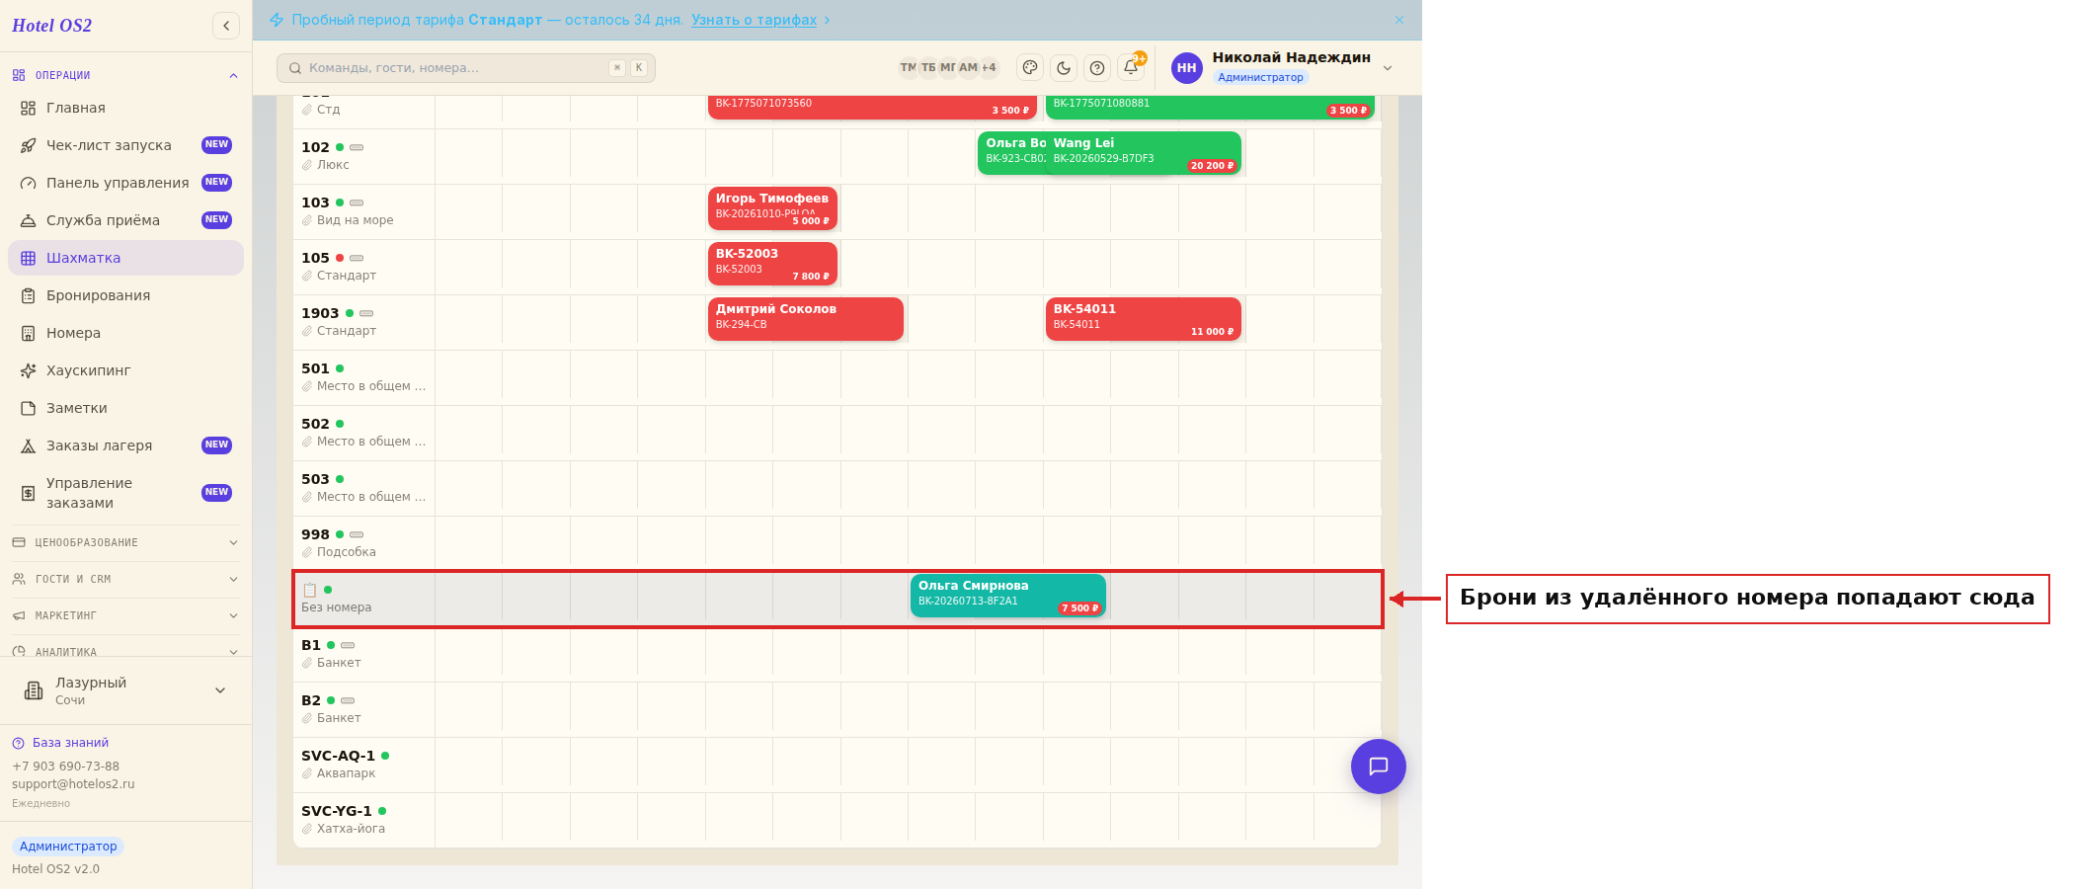Viewport: 2073px width, 889px height.
Task: Expand the Гости и CRM section
Action: 125,579
